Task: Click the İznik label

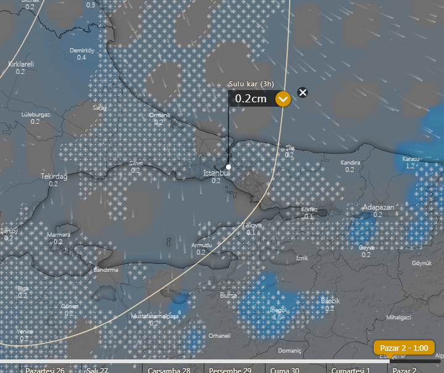Action: (302, 258)
